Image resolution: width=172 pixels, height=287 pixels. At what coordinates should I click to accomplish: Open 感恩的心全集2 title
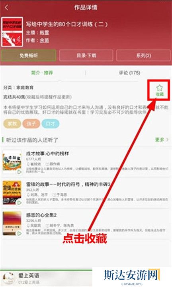(x=41, y=215)
